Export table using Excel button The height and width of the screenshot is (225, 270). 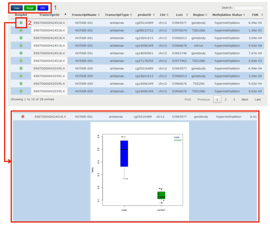tap(30, 8)
